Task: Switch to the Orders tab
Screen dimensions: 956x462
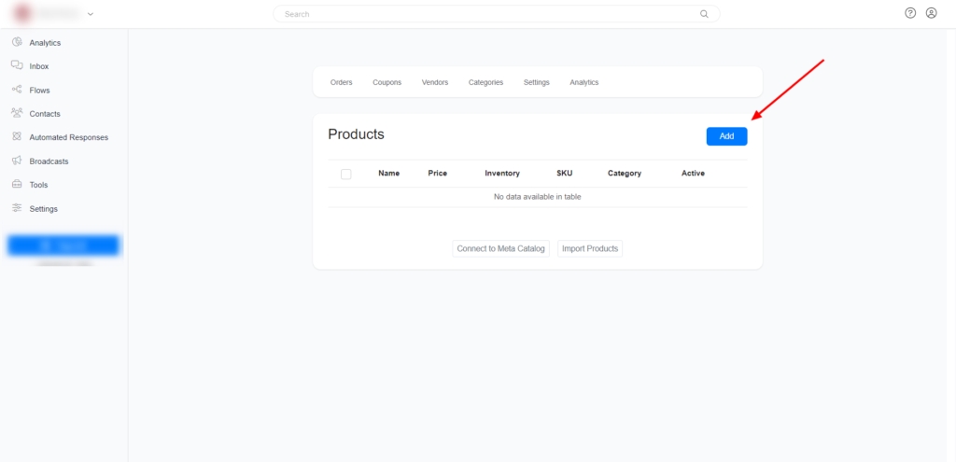Action: coord(342,82)
